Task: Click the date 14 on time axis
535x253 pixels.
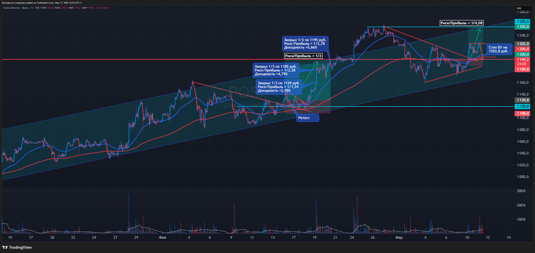Action: (509, 238)
